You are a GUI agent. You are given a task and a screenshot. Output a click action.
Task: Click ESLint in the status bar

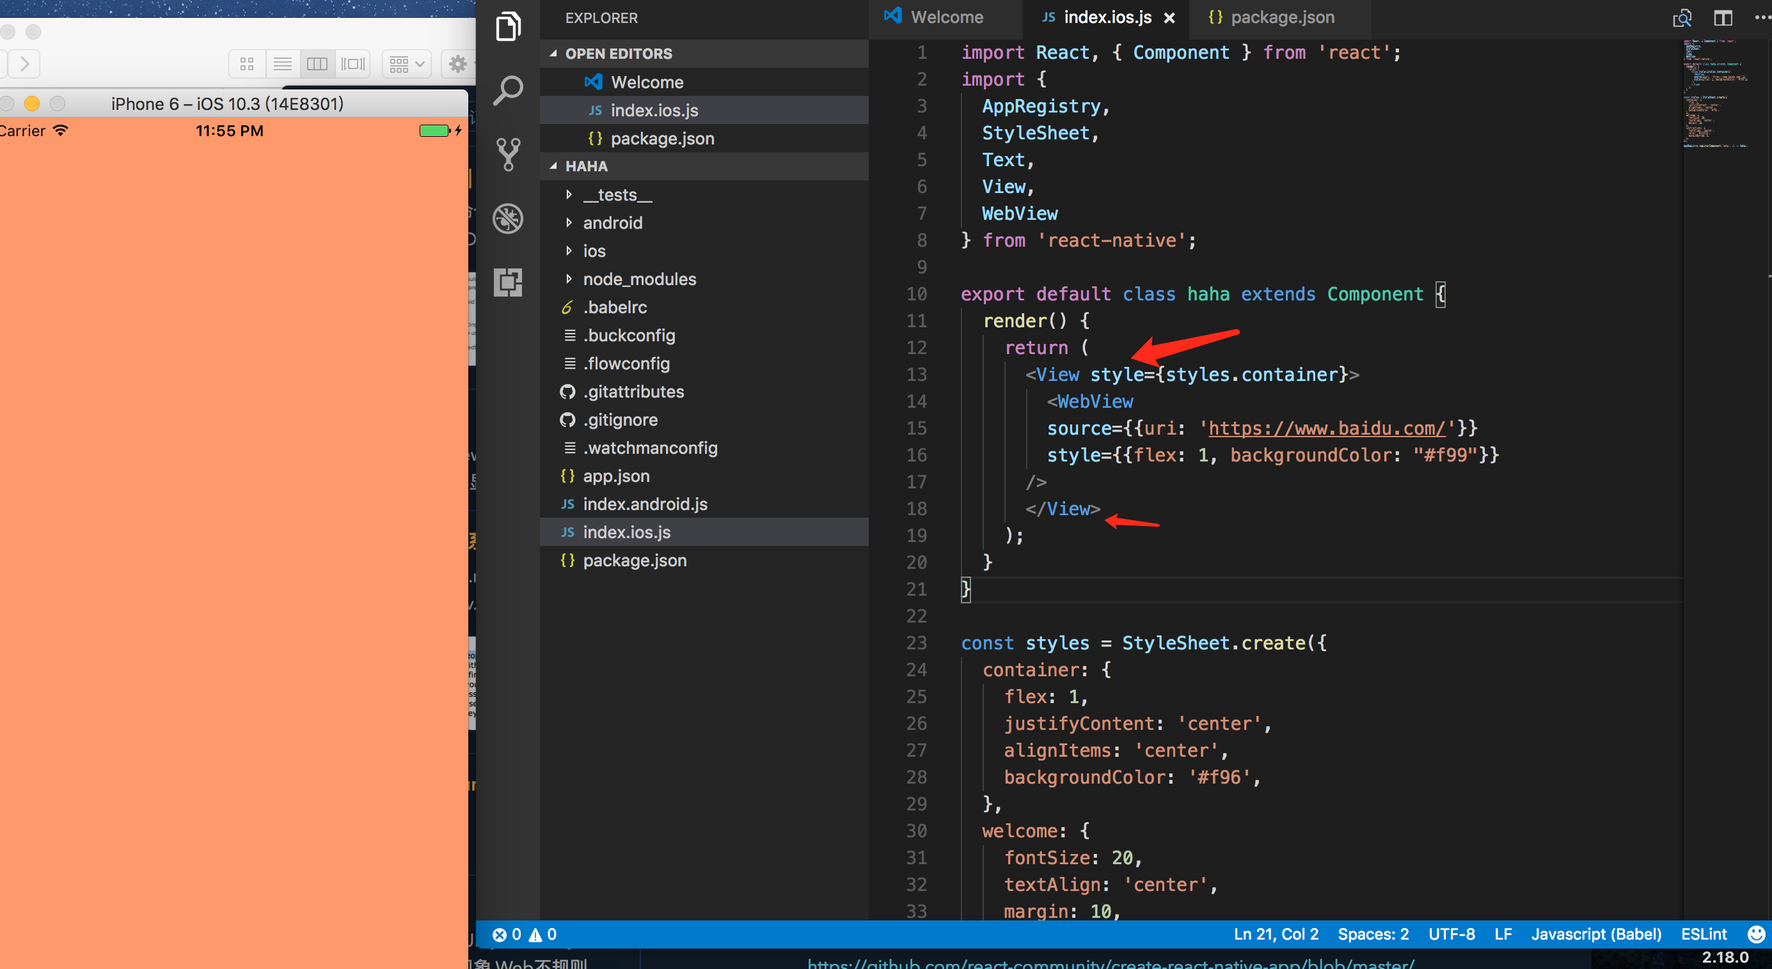1704,933
